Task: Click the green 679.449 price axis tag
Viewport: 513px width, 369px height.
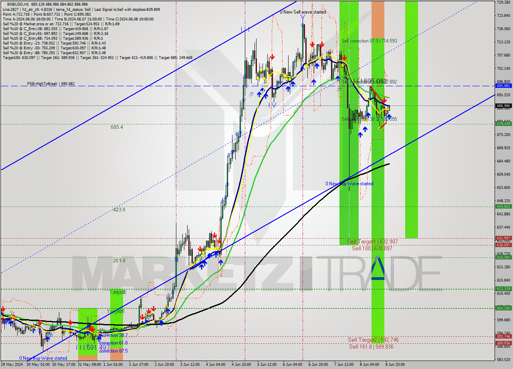Action: tap(504, 124)
